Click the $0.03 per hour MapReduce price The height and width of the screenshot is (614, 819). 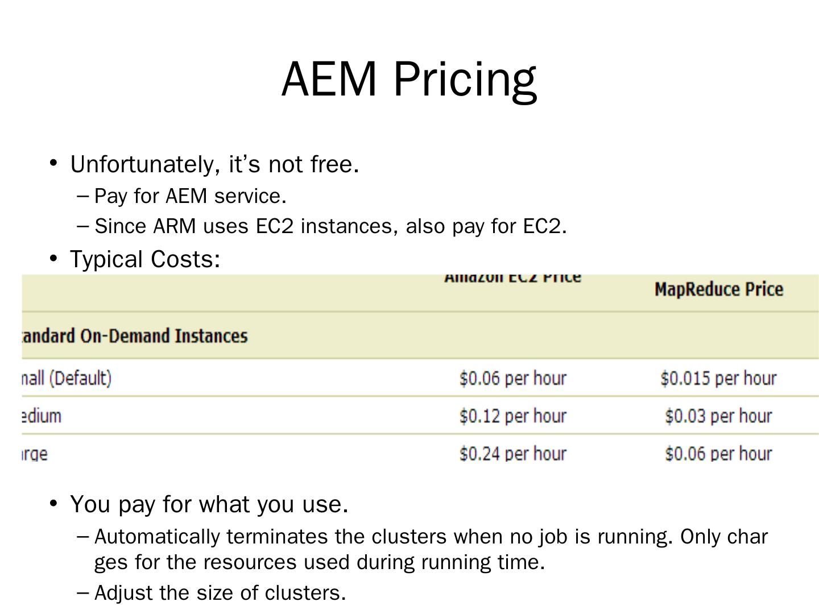718,416
